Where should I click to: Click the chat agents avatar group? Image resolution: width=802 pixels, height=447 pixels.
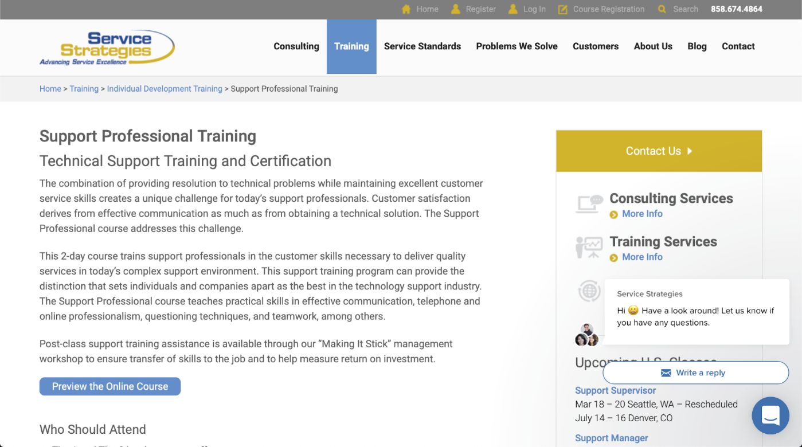pyautogui.click(x=586, y=335)
